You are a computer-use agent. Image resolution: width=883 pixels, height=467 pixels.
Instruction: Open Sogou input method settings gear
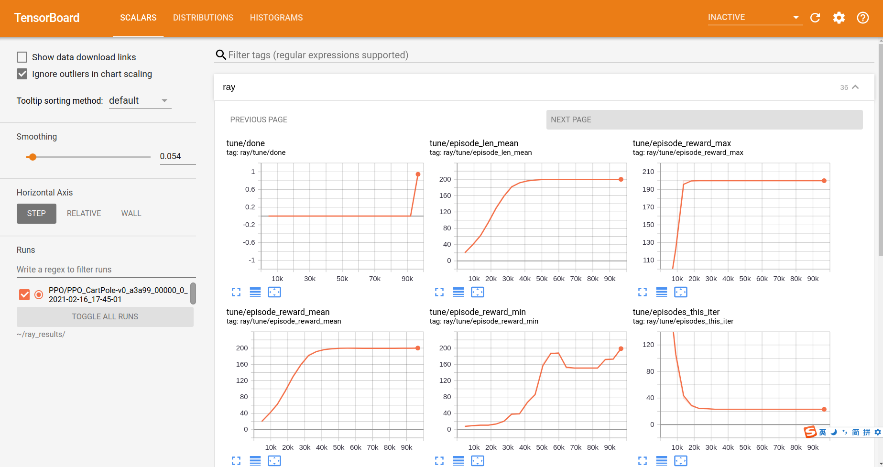pyautogui.click(x=878, y=432)
